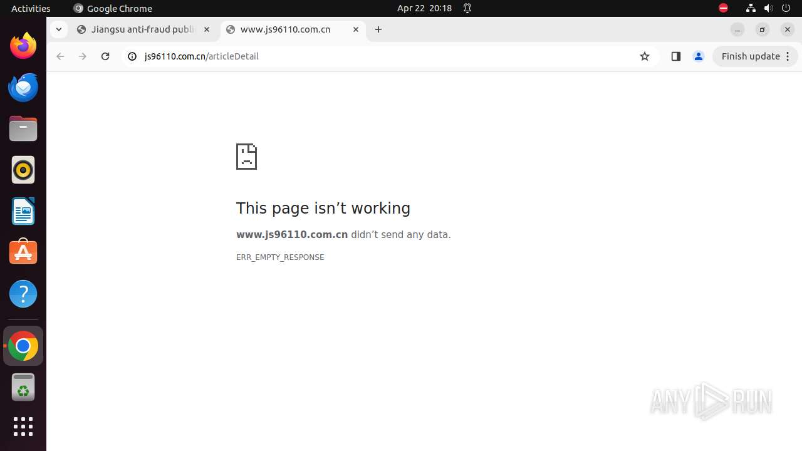Click the red do-not-disturb indicator

point(723,8)
